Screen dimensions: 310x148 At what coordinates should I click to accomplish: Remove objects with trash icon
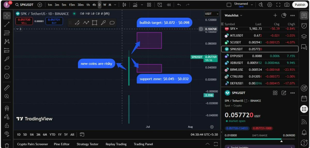point(7,145)
